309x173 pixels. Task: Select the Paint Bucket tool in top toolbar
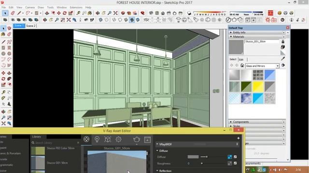click(90, 13)
